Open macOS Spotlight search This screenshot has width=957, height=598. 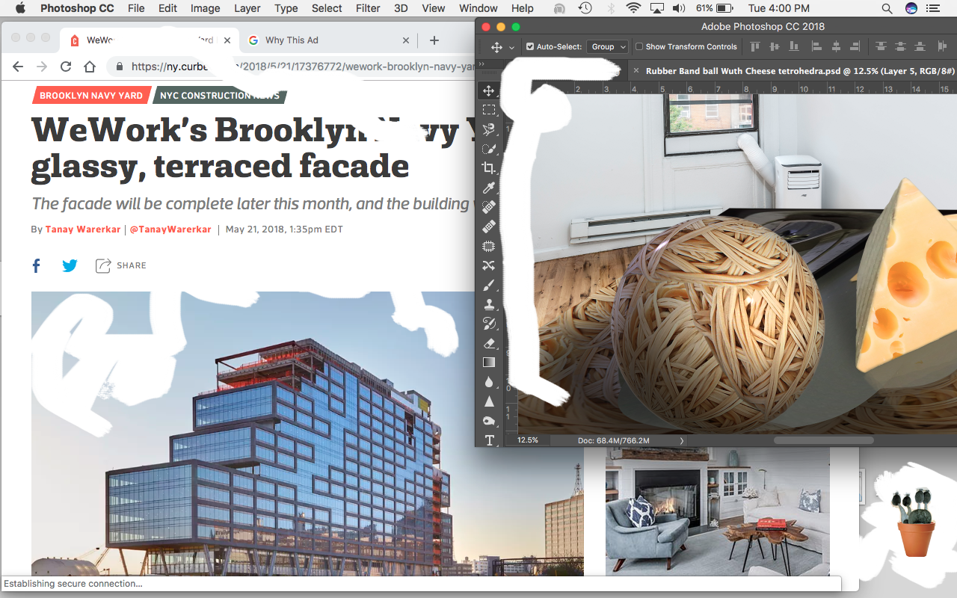886,8
